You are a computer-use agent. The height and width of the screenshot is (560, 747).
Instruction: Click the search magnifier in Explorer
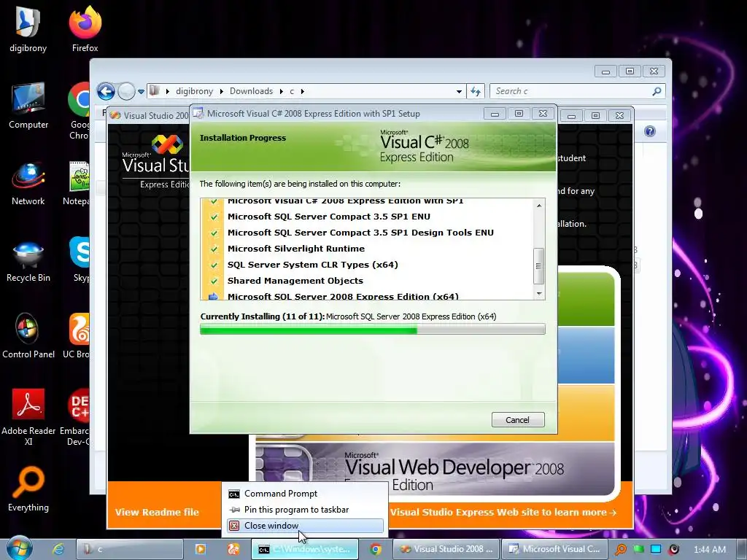point(657,91)
